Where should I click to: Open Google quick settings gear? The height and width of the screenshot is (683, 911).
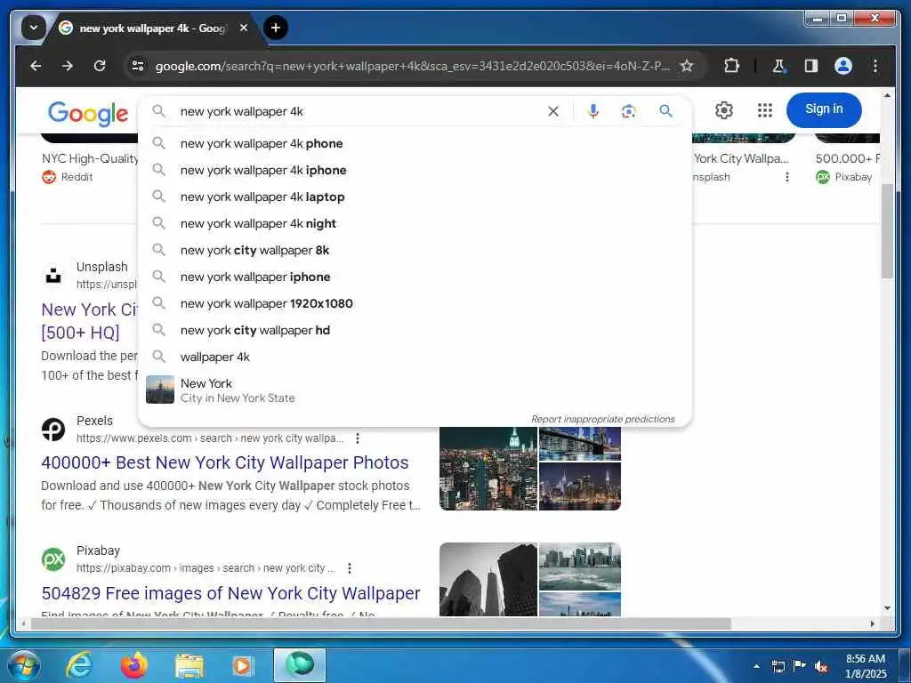724,109
